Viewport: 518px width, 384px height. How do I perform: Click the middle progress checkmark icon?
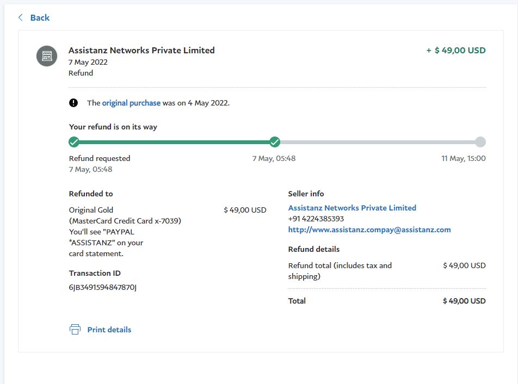coord(275,143)
